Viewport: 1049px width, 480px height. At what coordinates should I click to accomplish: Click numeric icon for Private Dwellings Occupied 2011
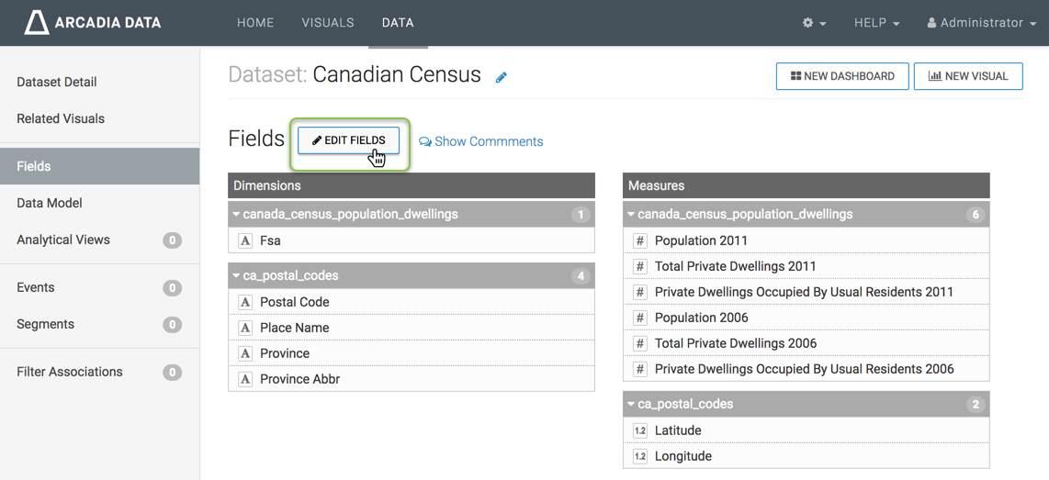point(640,292)
